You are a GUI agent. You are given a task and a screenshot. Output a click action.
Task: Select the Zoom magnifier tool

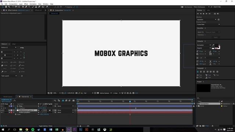9,7
